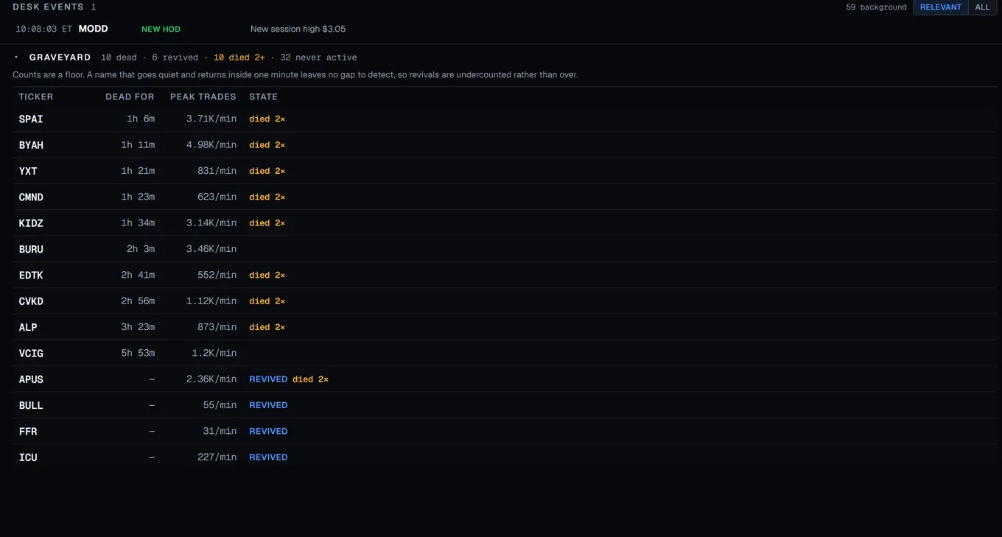Open the ICU ticker

tap(28, 457)
